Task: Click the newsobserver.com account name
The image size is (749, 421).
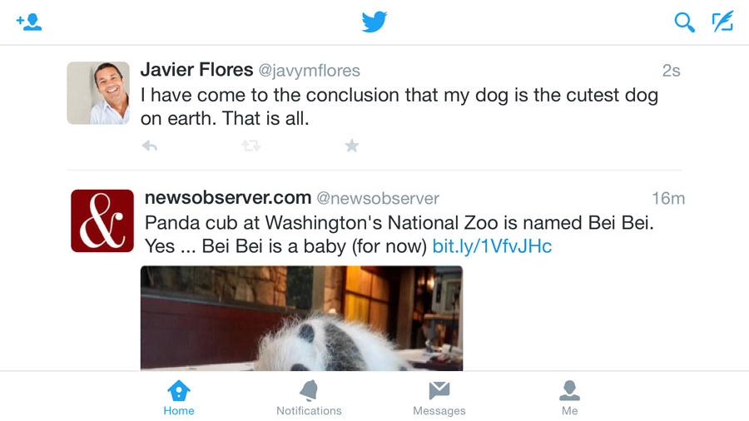Action: tap(227, 198)
